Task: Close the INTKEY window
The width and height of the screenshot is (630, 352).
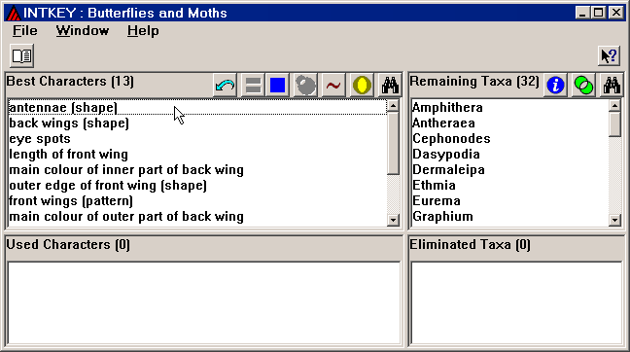Action: click(615, 13)
